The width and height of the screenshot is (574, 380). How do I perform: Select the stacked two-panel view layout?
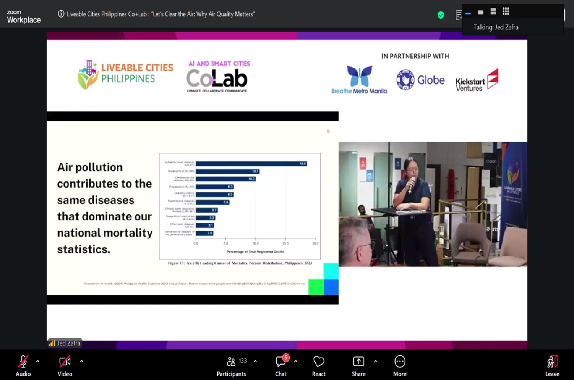pos(493,12)
